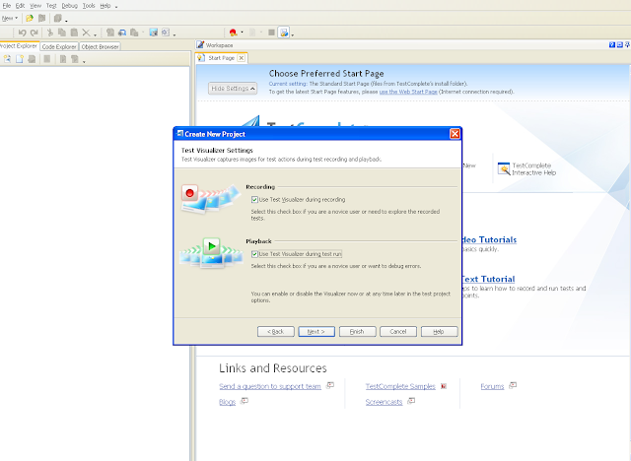Click Next button in Create New Project
Viewport: 631px width, 461px height.
pyautogui.click(x=316, y=332)
